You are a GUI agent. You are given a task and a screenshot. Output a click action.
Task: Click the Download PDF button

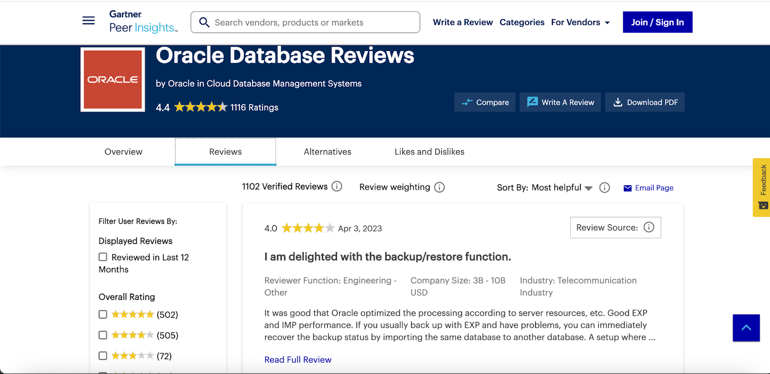pos(645,102)
